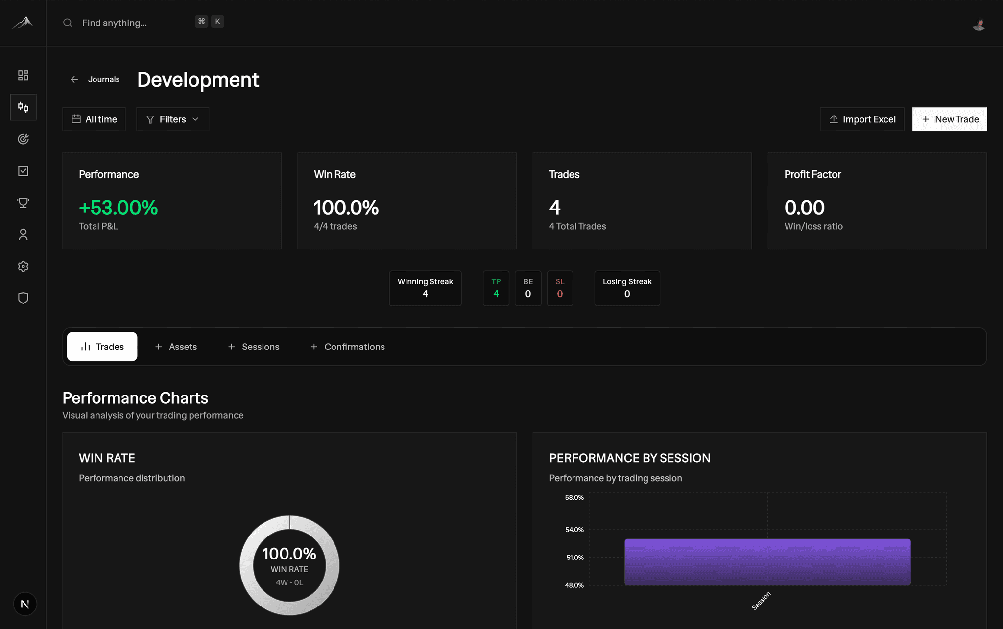Click the checklist checkbox sidebar icon
Image resolution: width=1003 pixels, height=629 pixels.
click(23, 171)
